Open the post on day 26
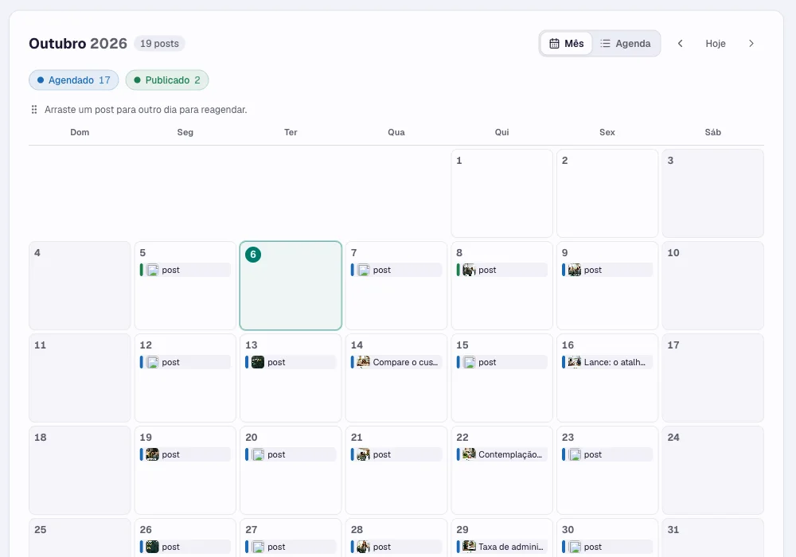 [185, 547]
